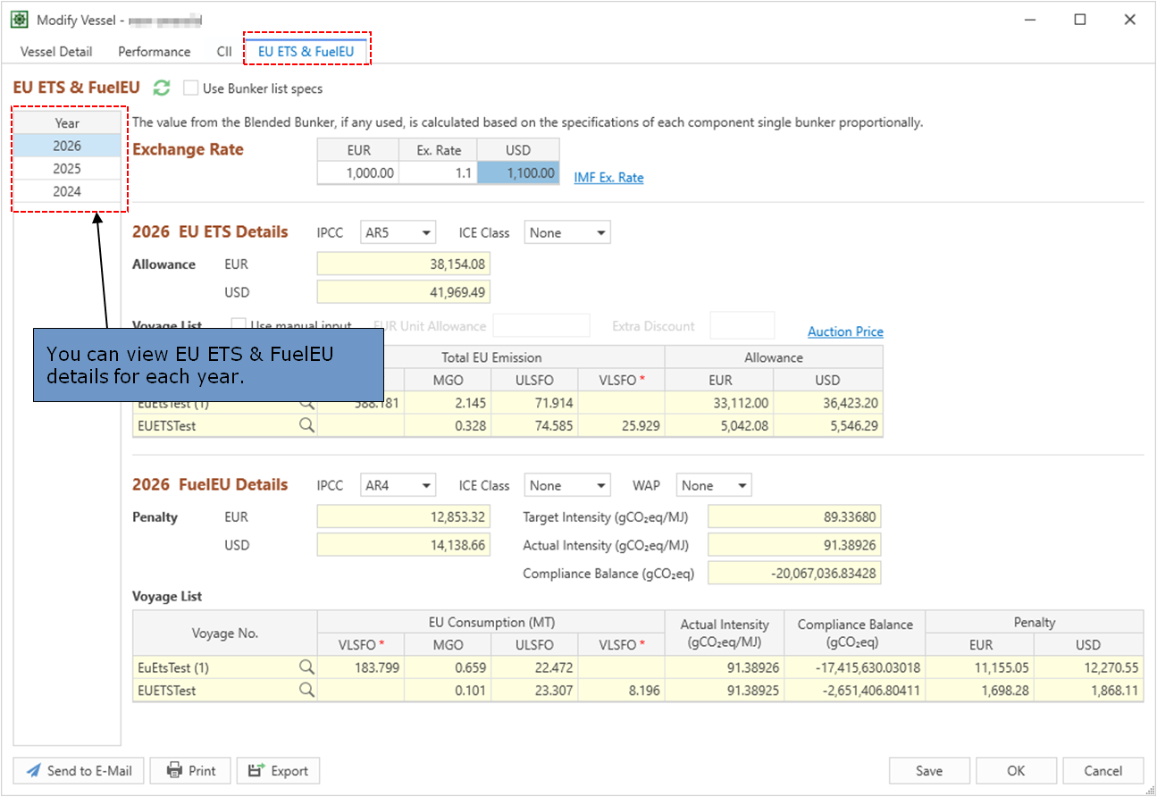Click the green refresh icon beside EU ETS & FuelEU
The image size is (1157, 797).
[161, 88]
